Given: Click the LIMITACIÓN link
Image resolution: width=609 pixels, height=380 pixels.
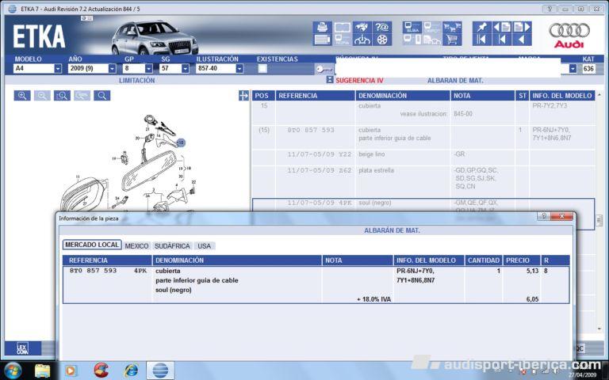Looking at the screenshot, I should [136, 80].
